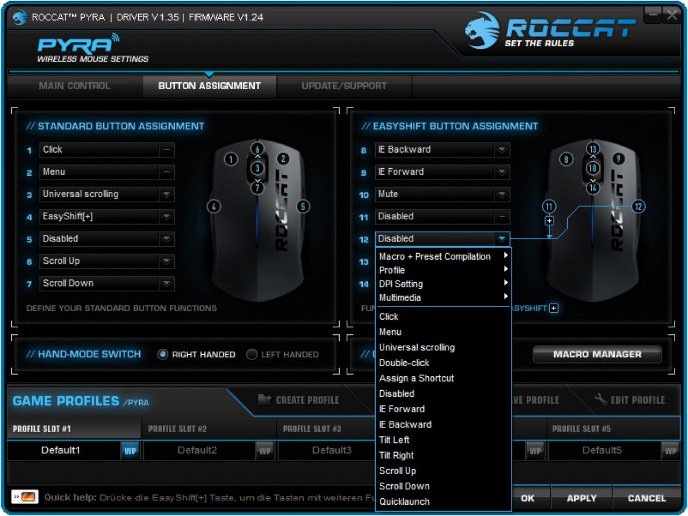The image size is (688, 516).
Task: Select scroll wheel marker 3 on standard mouse
Action: click(257, 168)
